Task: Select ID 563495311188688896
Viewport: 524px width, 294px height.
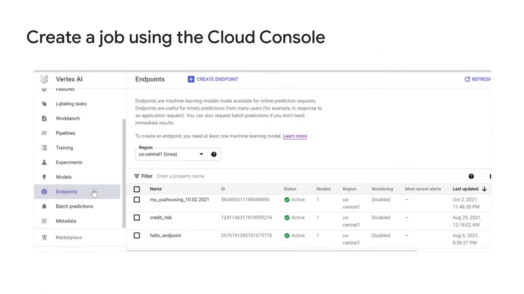Action: point(245,200)
